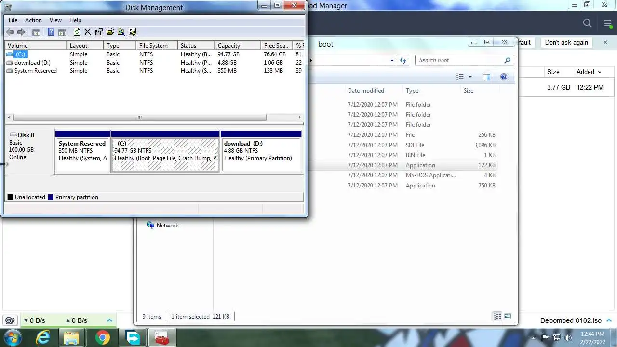Select the (C:) volume row in list

tap(154, 54)
